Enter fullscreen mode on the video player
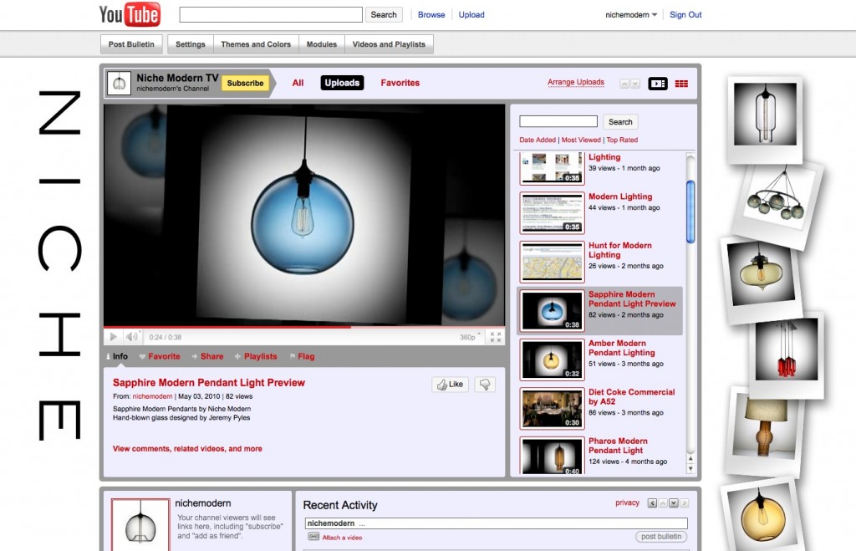The width and height of the screenshot is (856, 551). [496, 337]
